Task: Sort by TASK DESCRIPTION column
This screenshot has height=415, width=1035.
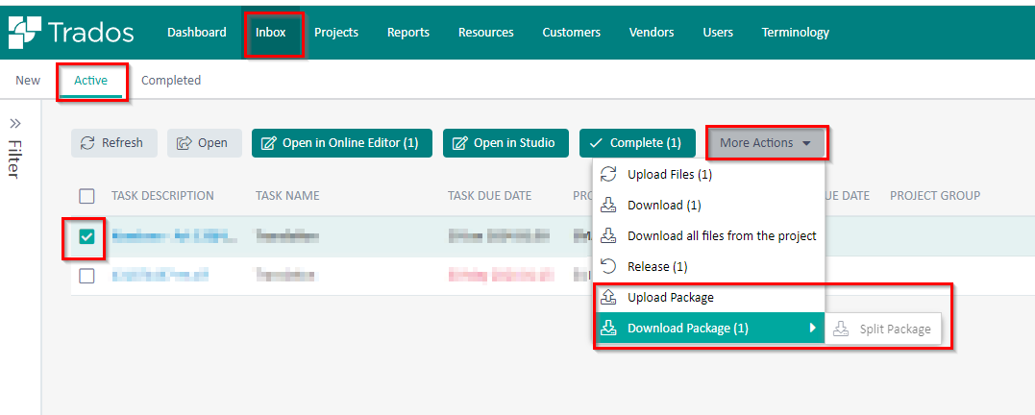Action: 162,196
